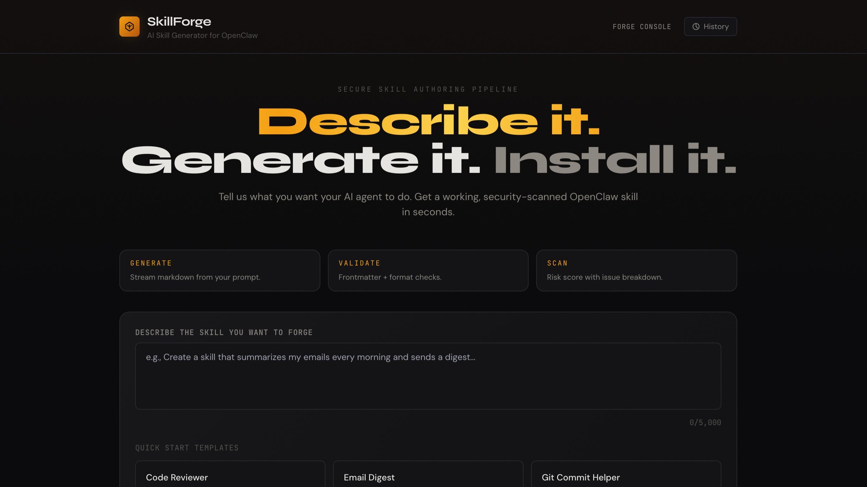The height and width of the screenshot is (487, 867).
Task: Click the 0/5,000 character counter
Action: [x=706, y=422]
